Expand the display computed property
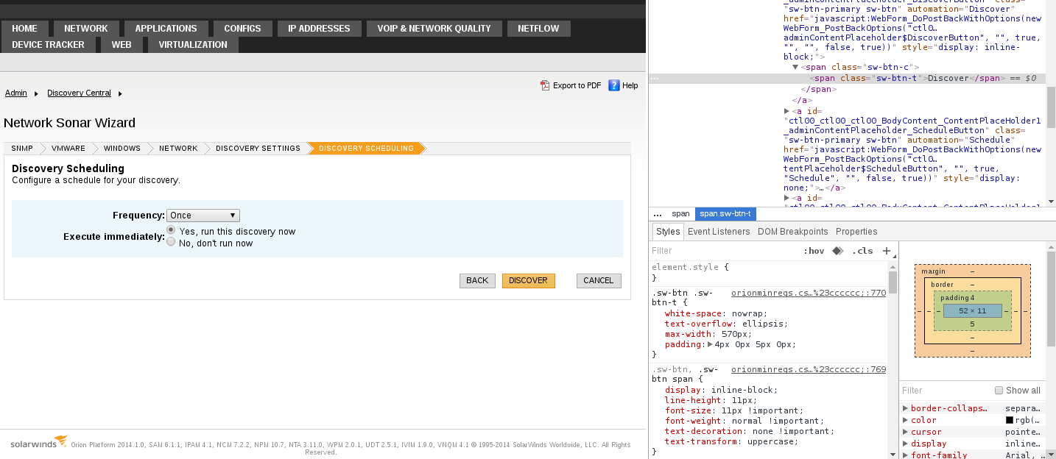Screen dimensions: 1056x459 click(x=905, y=444)
